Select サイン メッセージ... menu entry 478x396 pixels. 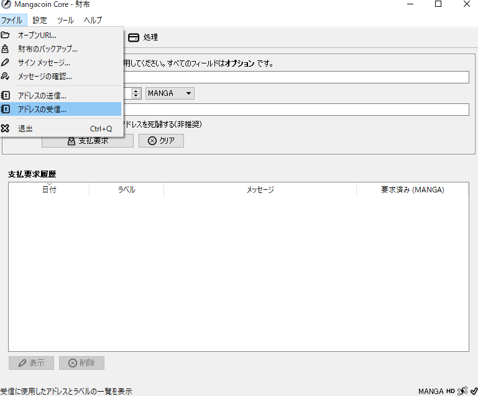coord(61,63)
